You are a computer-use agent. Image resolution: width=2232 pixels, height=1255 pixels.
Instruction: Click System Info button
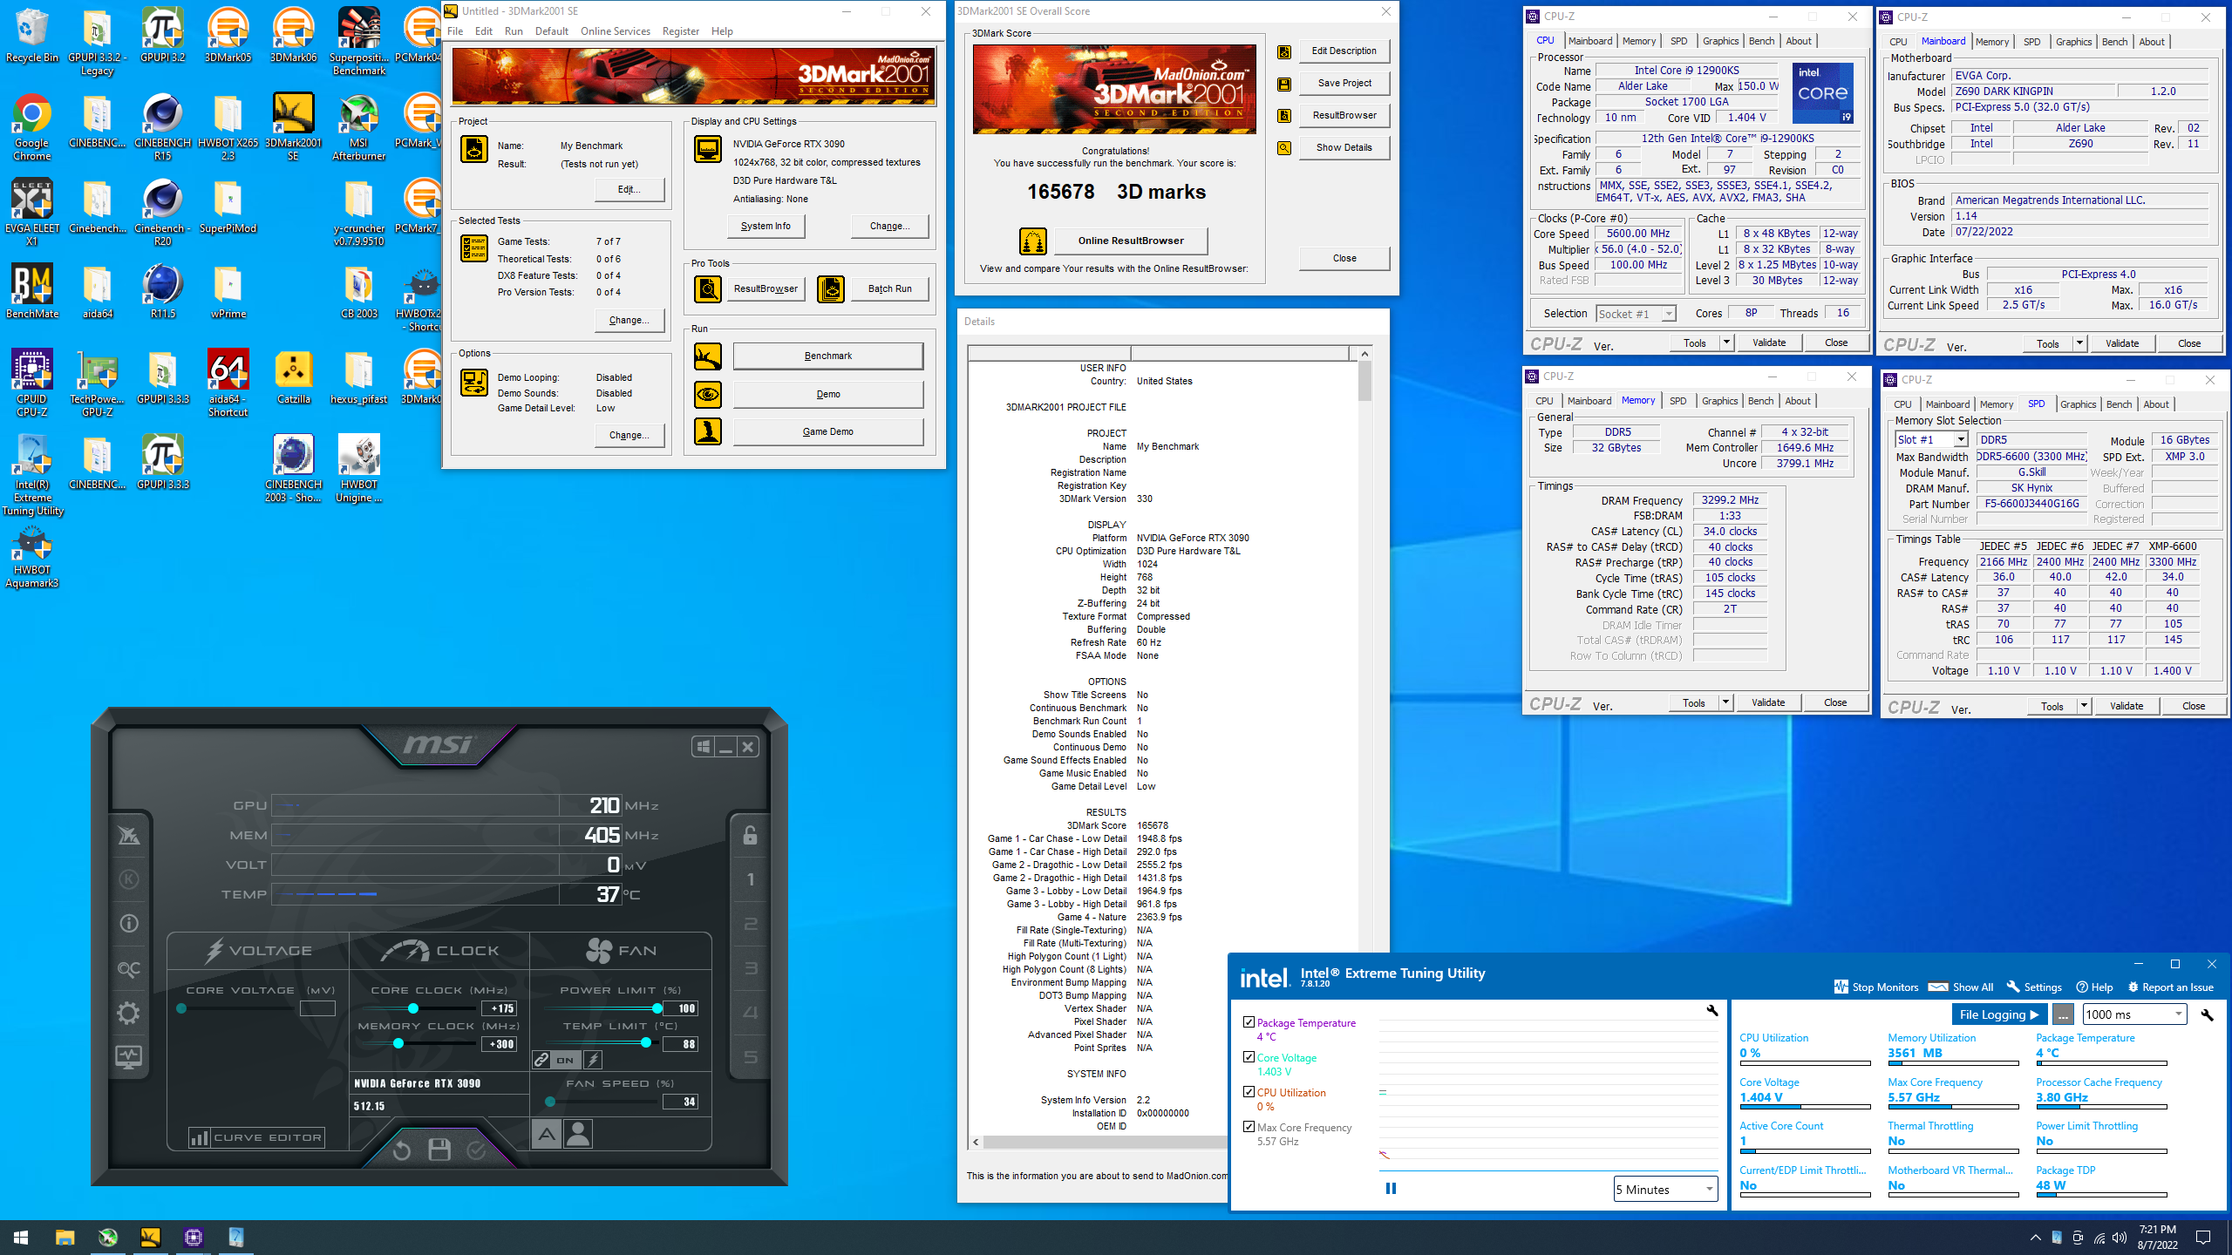click(766, 226)
